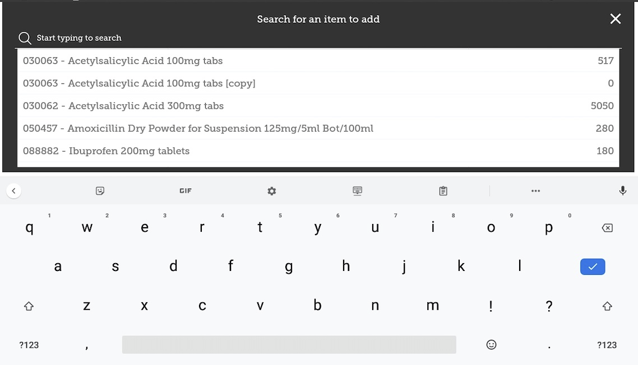
Task: Switch to symbols with left ?123 key
Action: [x=29, y=345]
